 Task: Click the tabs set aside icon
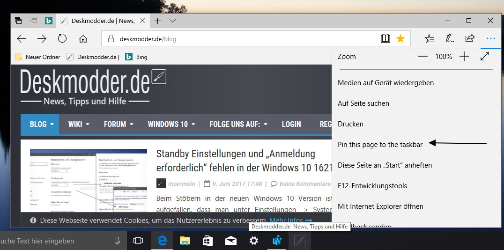[x=18, y=21]
